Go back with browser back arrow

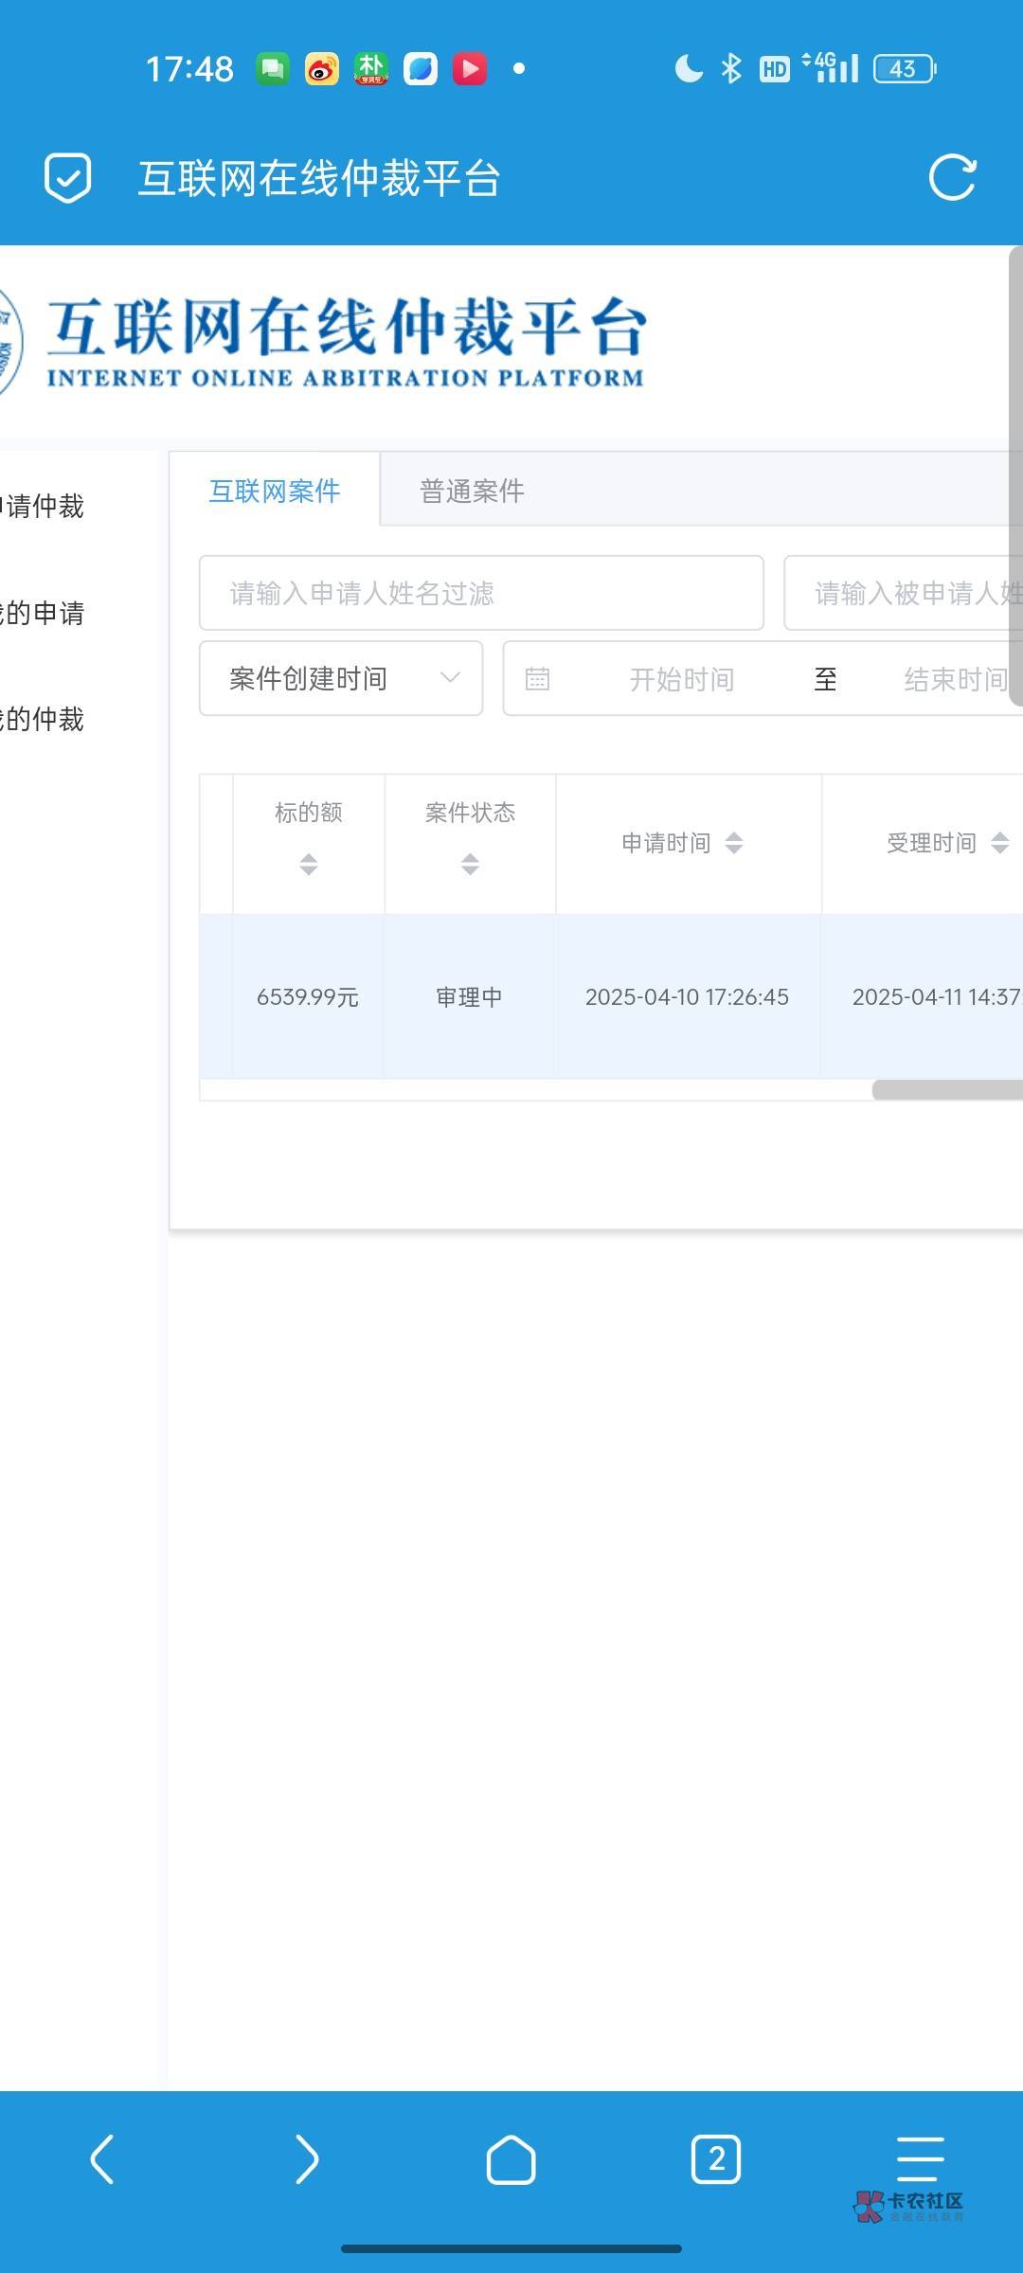tap(102, 2159)
